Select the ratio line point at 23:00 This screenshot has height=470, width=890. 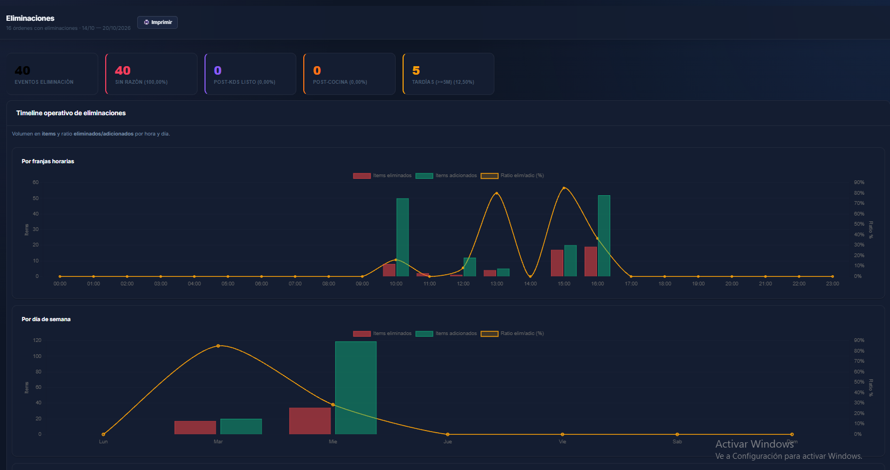point(832,276)
